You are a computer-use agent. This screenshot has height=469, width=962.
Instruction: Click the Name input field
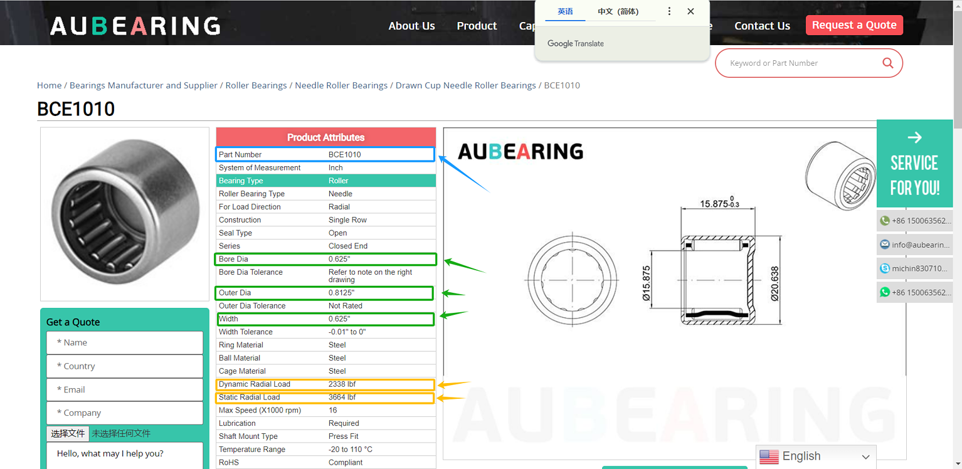[x=124, y=342]
